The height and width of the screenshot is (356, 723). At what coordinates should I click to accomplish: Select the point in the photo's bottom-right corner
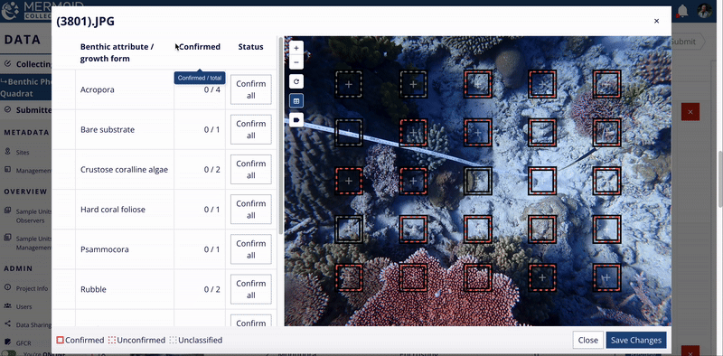606,277
